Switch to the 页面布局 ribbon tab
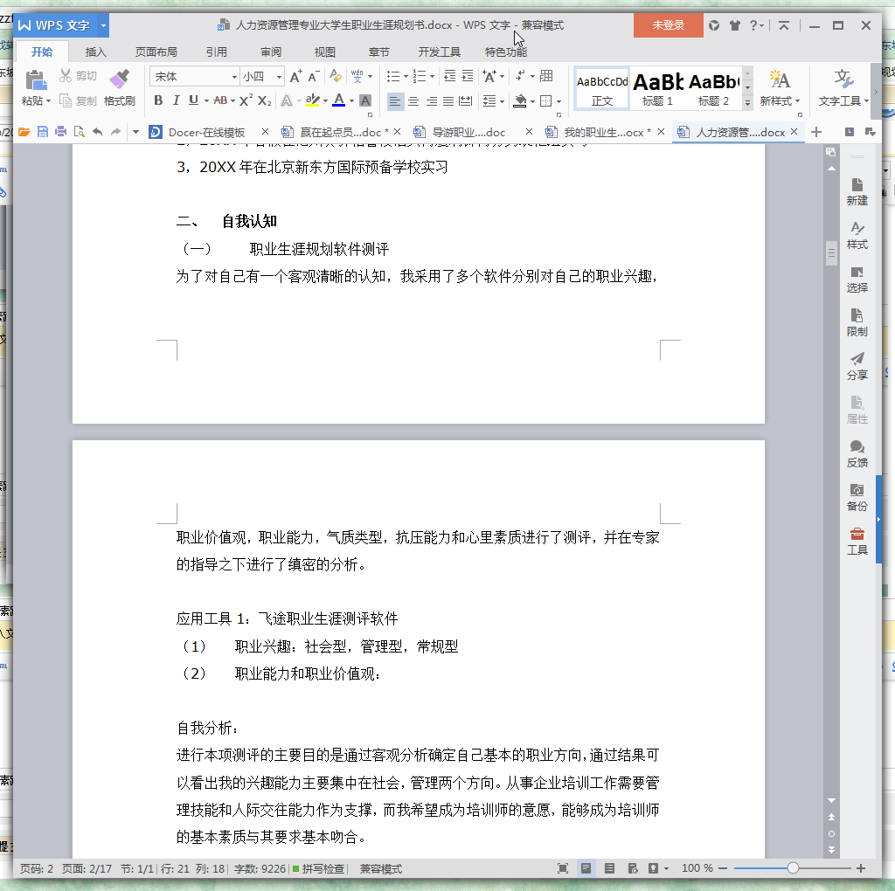Image resolution: width=895 pixels, height=891 pixels. point(156,52)
